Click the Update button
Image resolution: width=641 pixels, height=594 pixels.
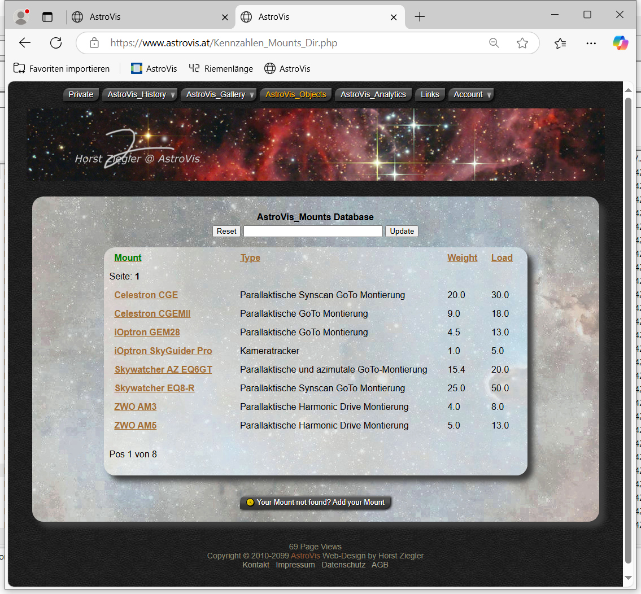(x=402, y=231)
